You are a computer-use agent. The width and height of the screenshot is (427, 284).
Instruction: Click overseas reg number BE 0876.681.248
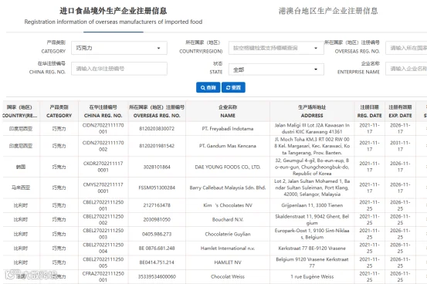[x=157, y=248]
